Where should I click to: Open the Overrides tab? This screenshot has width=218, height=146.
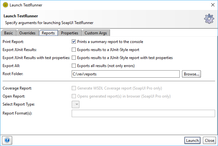[27, 33]
